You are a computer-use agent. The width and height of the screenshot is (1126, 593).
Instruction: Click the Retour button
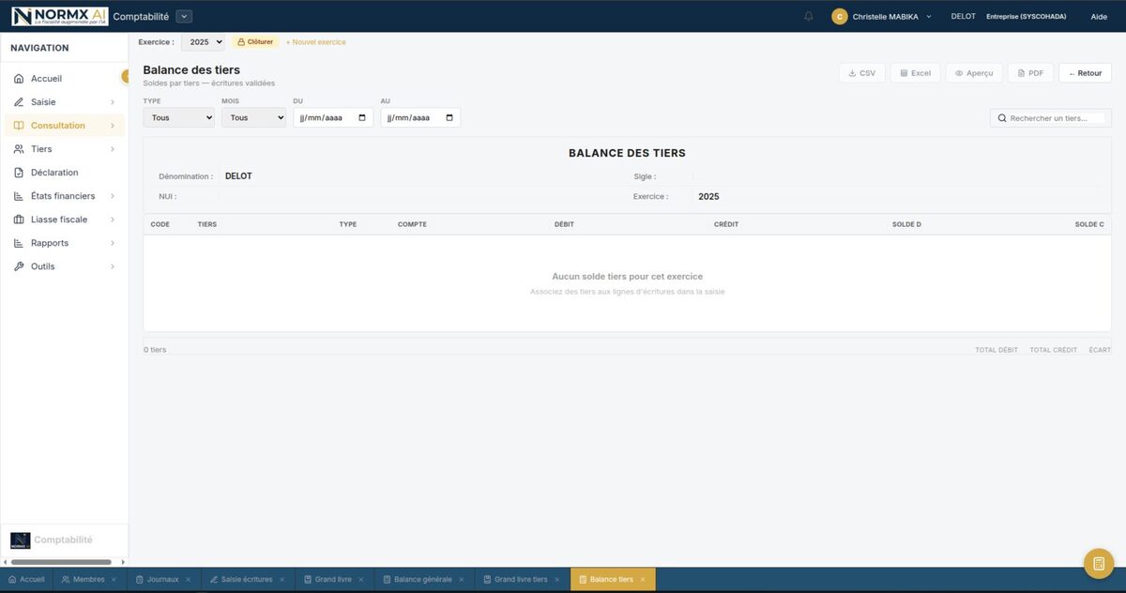(x=1085, y=73)
